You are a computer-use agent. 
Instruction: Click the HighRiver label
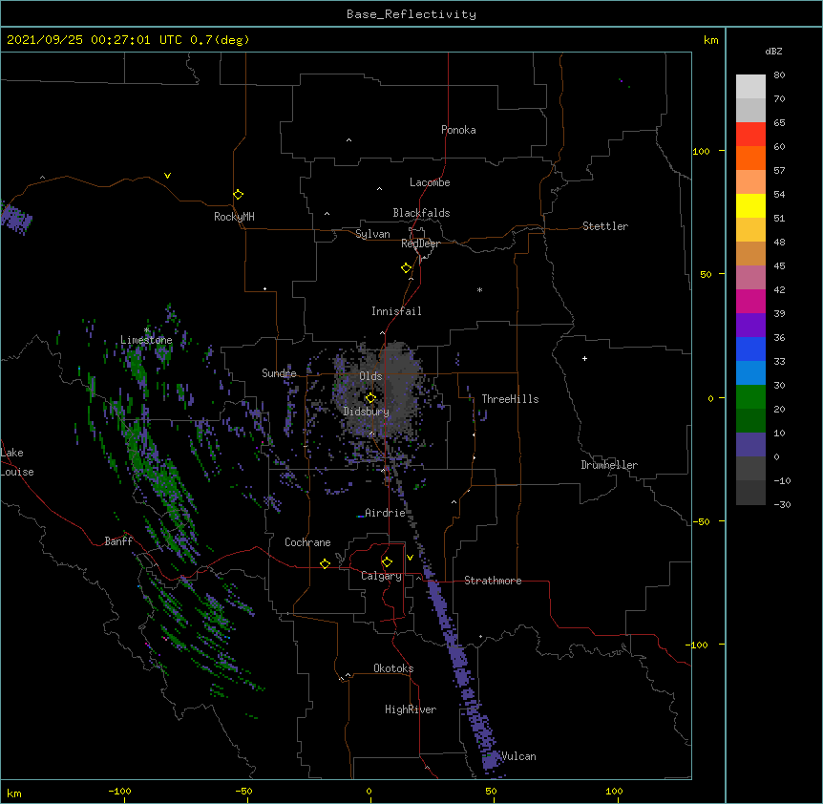[x=411, y=709]
